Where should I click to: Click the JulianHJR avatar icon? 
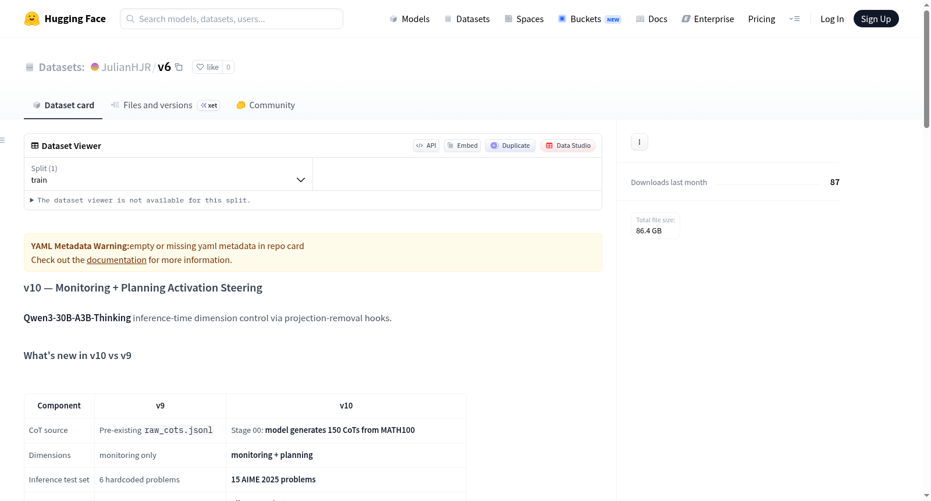point(95,67)
